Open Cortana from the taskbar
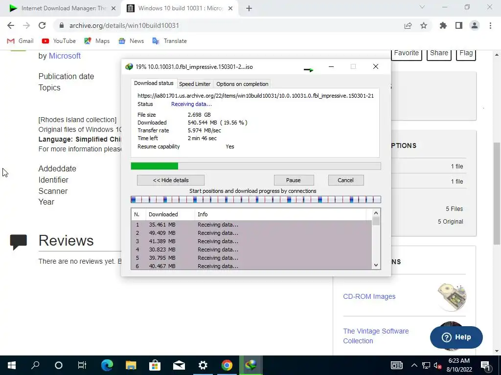The image size is (501, 375). click(x=59, y=365)
